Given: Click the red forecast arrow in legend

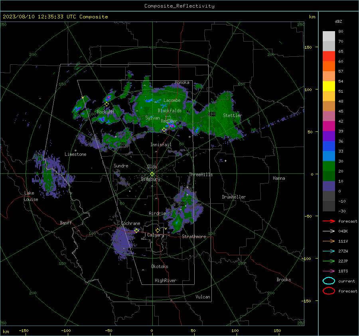Looking at the screenshot, I should pyautogui.click(x=329, y=221).
